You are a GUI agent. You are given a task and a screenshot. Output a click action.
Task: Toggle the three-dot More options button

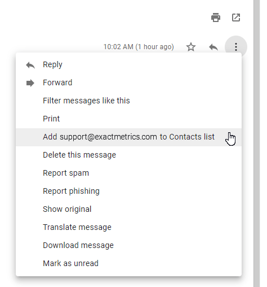click(236, 47)
